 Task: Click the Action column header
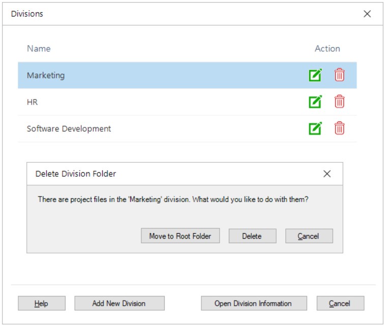point(327,49)
